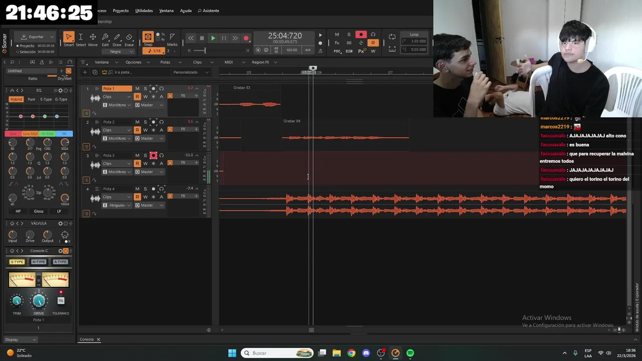
Task: Open Pista 3 Micrófono input dropdown
Action: coord(117,172)
